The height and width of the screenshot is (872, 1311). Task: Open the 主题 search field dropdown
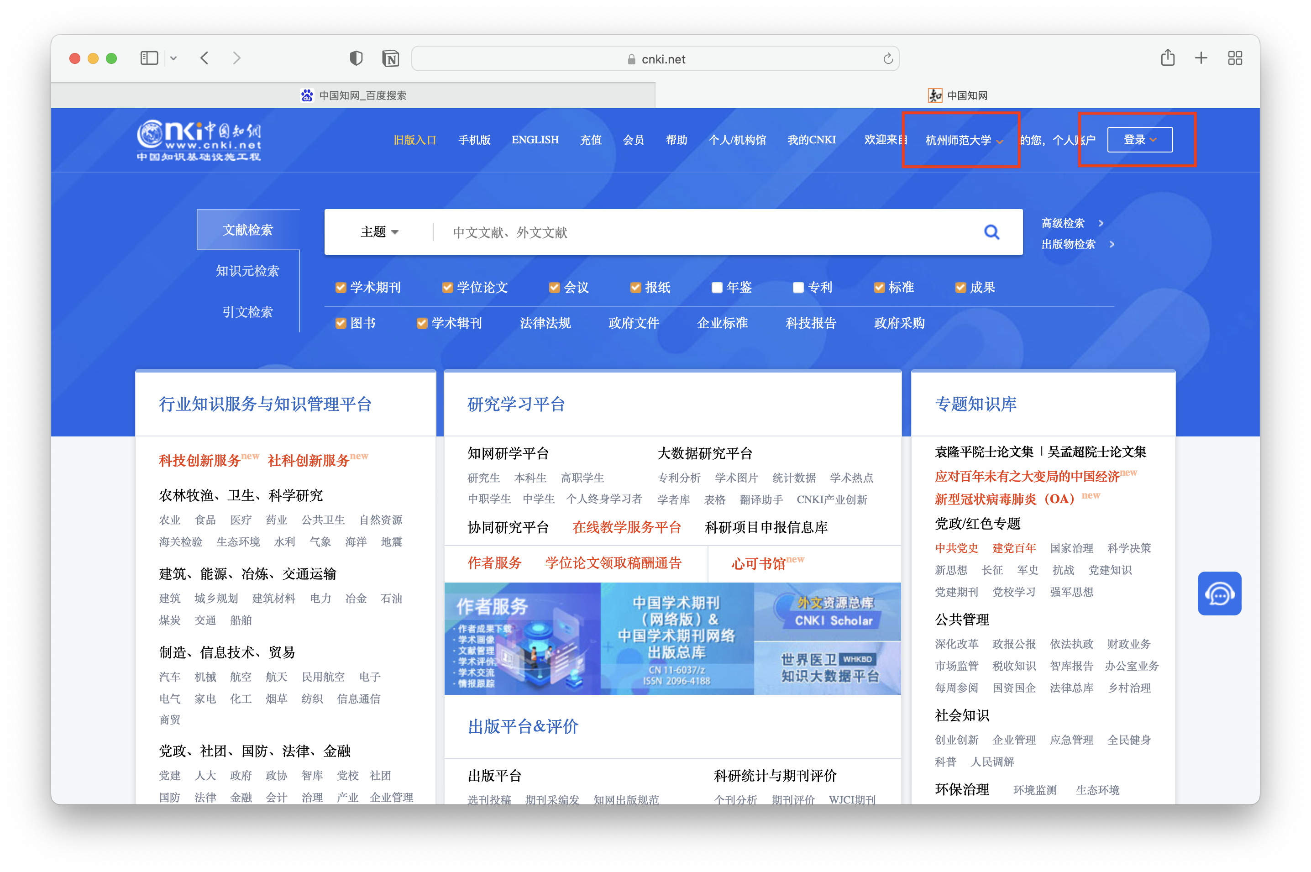click(x=379, y=232)
